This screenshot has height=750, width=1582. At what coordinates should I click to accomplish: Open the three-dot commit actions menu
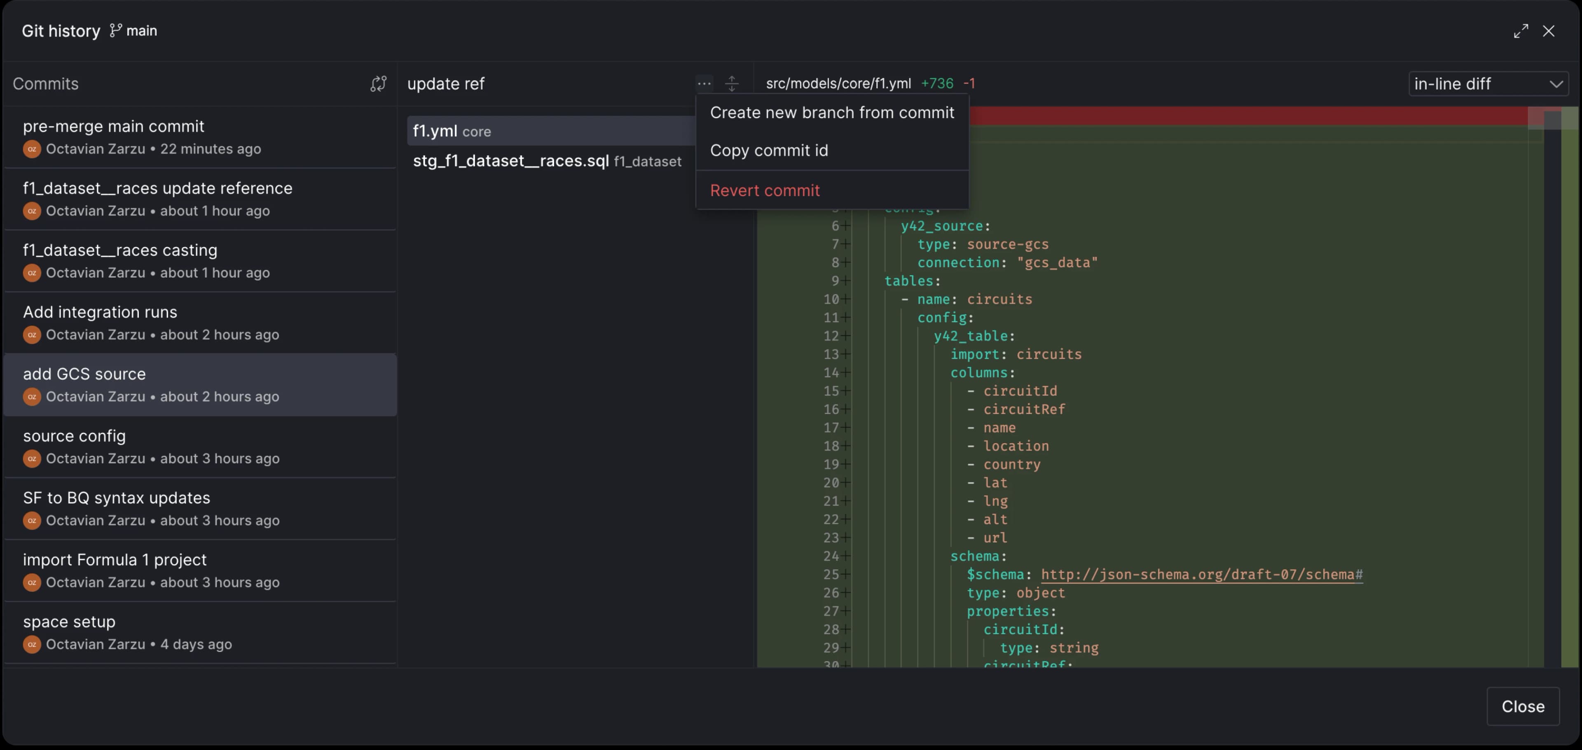704,84
